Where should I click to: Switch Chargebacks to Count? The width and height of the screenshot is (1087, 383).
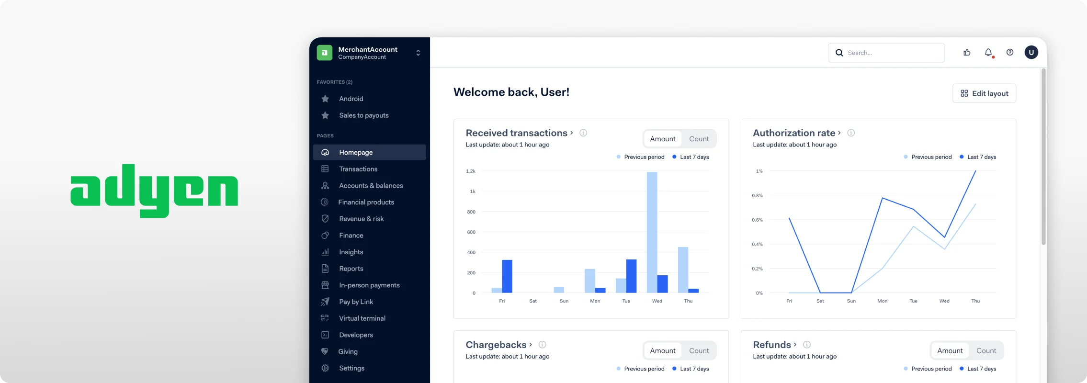pyautogui.click(x=699, y=350)
